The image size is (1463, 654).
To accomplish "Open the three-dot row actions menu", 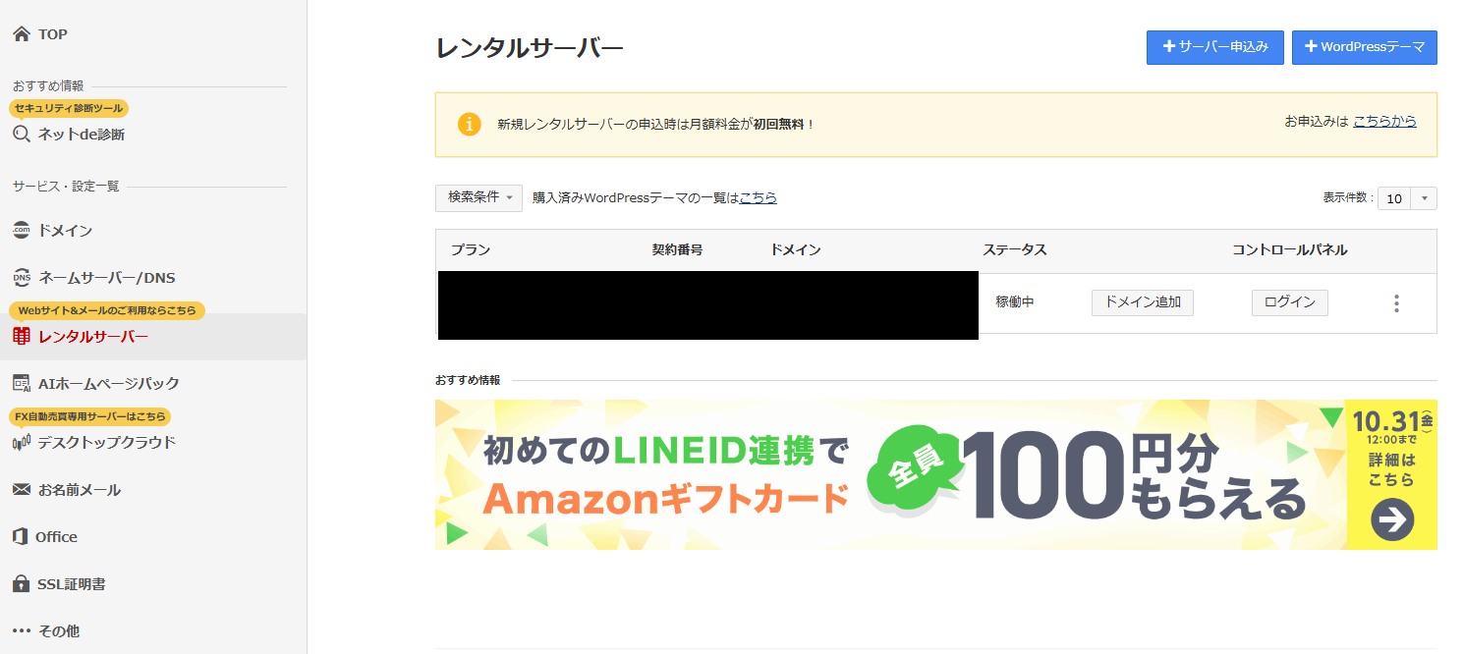I will coord(1396,303).
